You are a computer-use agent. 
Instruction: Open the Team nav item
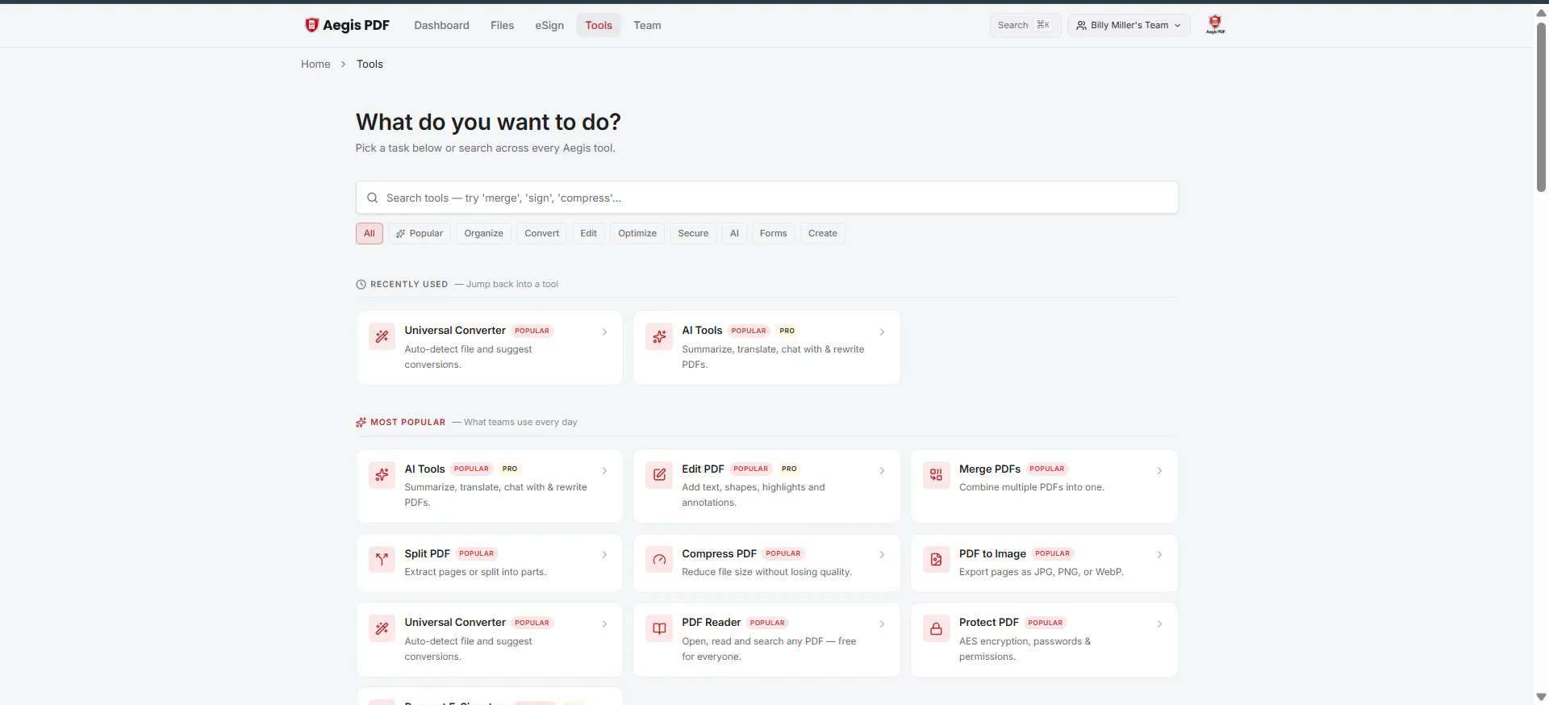tap(647, 25)
